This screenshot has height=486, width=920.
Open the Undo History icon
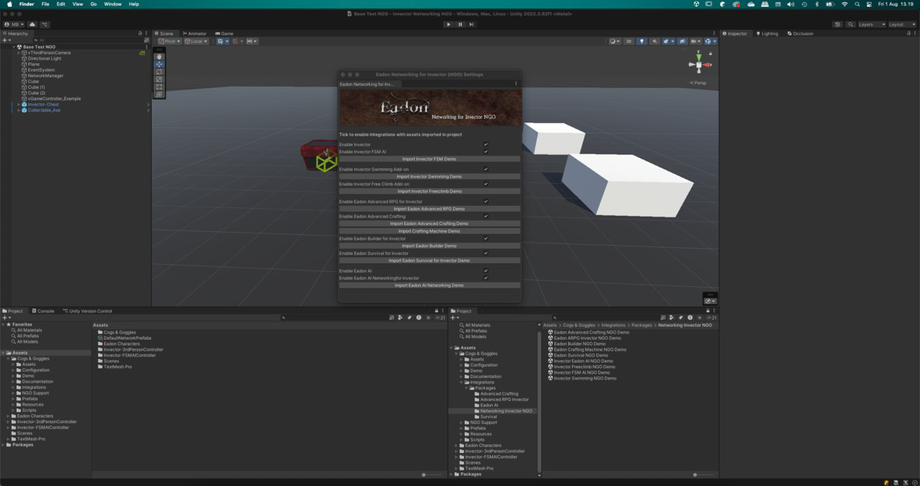[x=837, y=24]
